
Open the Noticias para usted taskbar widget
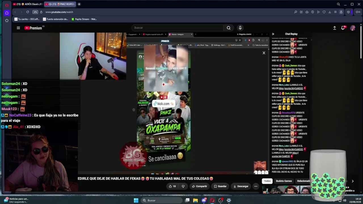(16, 200)
